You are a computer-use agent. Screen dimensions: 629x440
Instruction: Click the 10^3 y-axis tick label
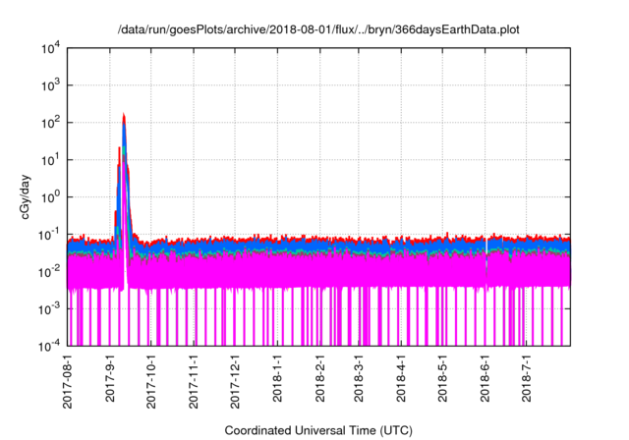(50, 85)
